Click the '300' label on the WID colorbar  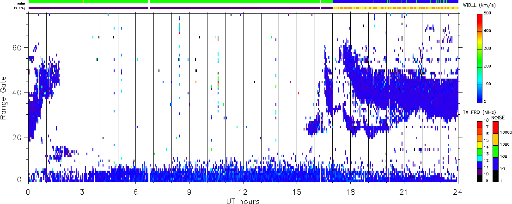tap(487, 49)
